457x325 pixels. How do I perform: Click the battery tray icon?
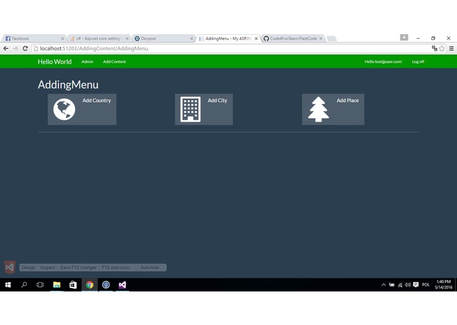click(x=392, y=285)
